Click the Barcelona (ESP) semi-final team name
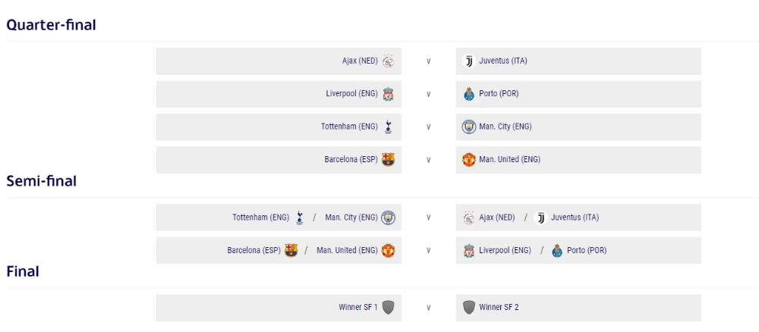Image resolution: width=759 pixels, height=332 pixels. point(254,250)
